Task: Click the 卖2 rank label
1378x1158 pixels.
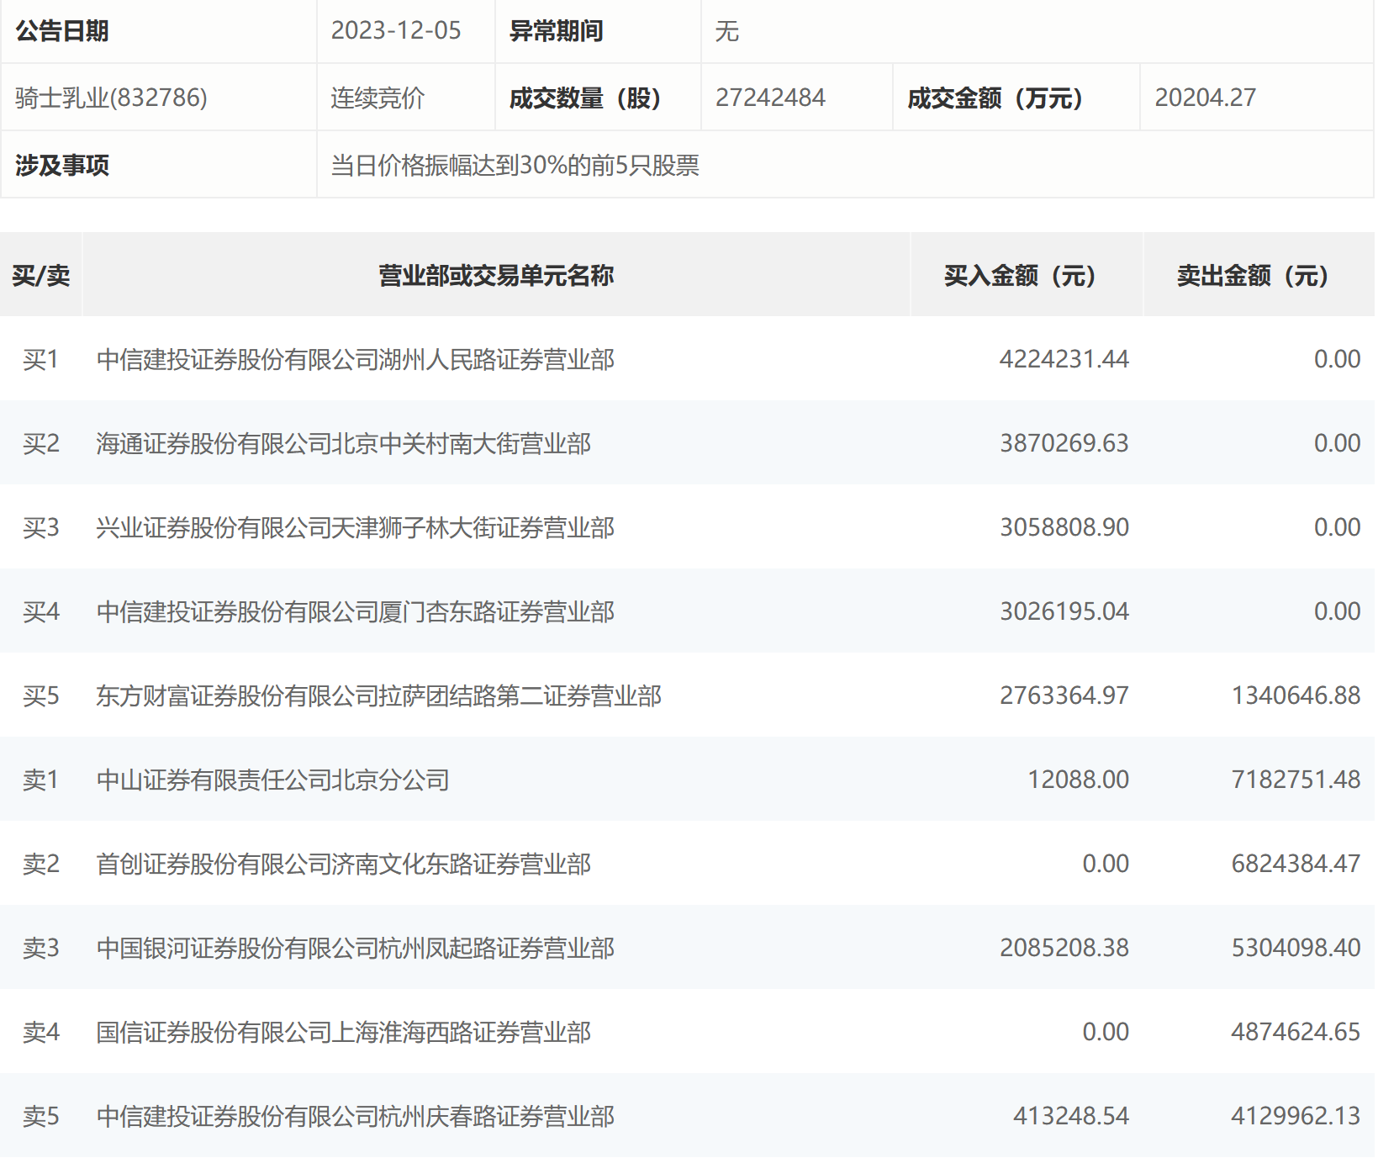Action: click(x=40, y=864)
